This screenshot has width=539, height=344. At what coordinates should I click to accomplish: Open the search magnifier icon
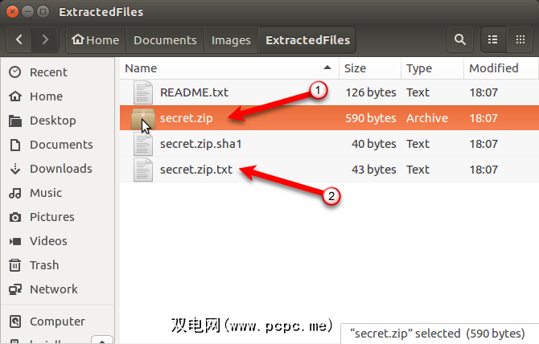(459, 39)
